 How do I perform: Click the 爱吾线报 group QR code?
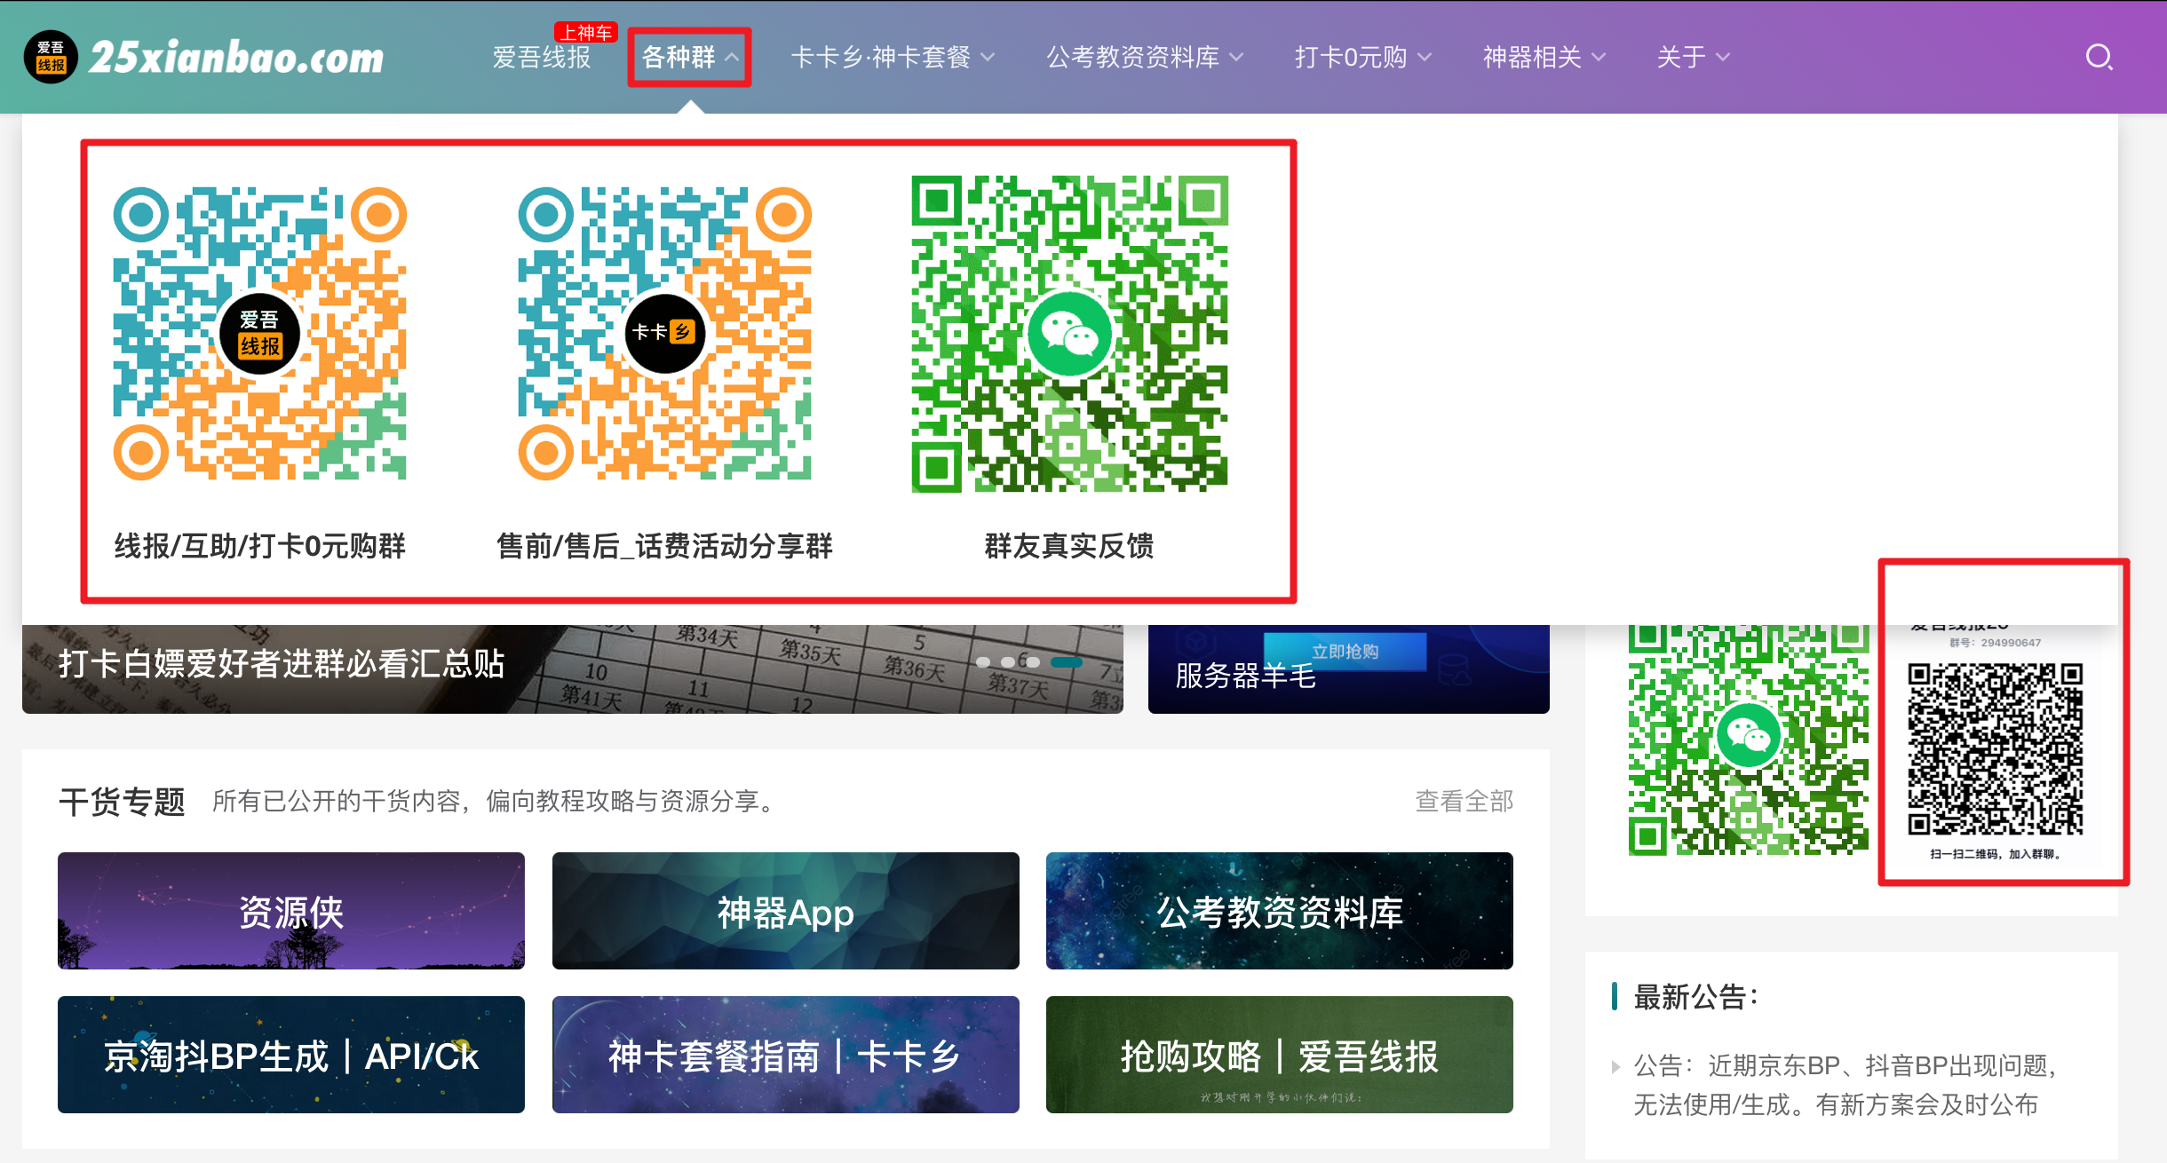(x=260, y=333)
